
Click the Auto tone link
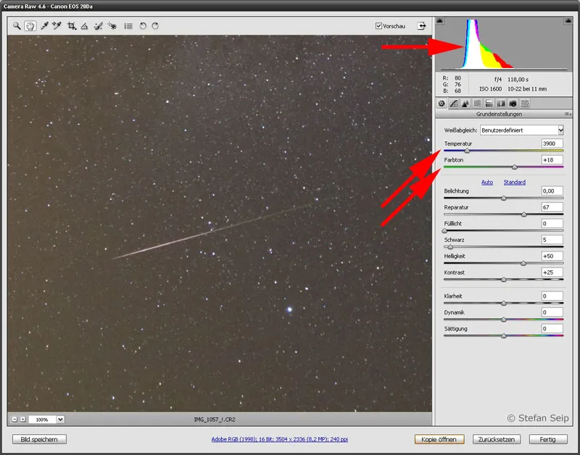tap(486, 183)
